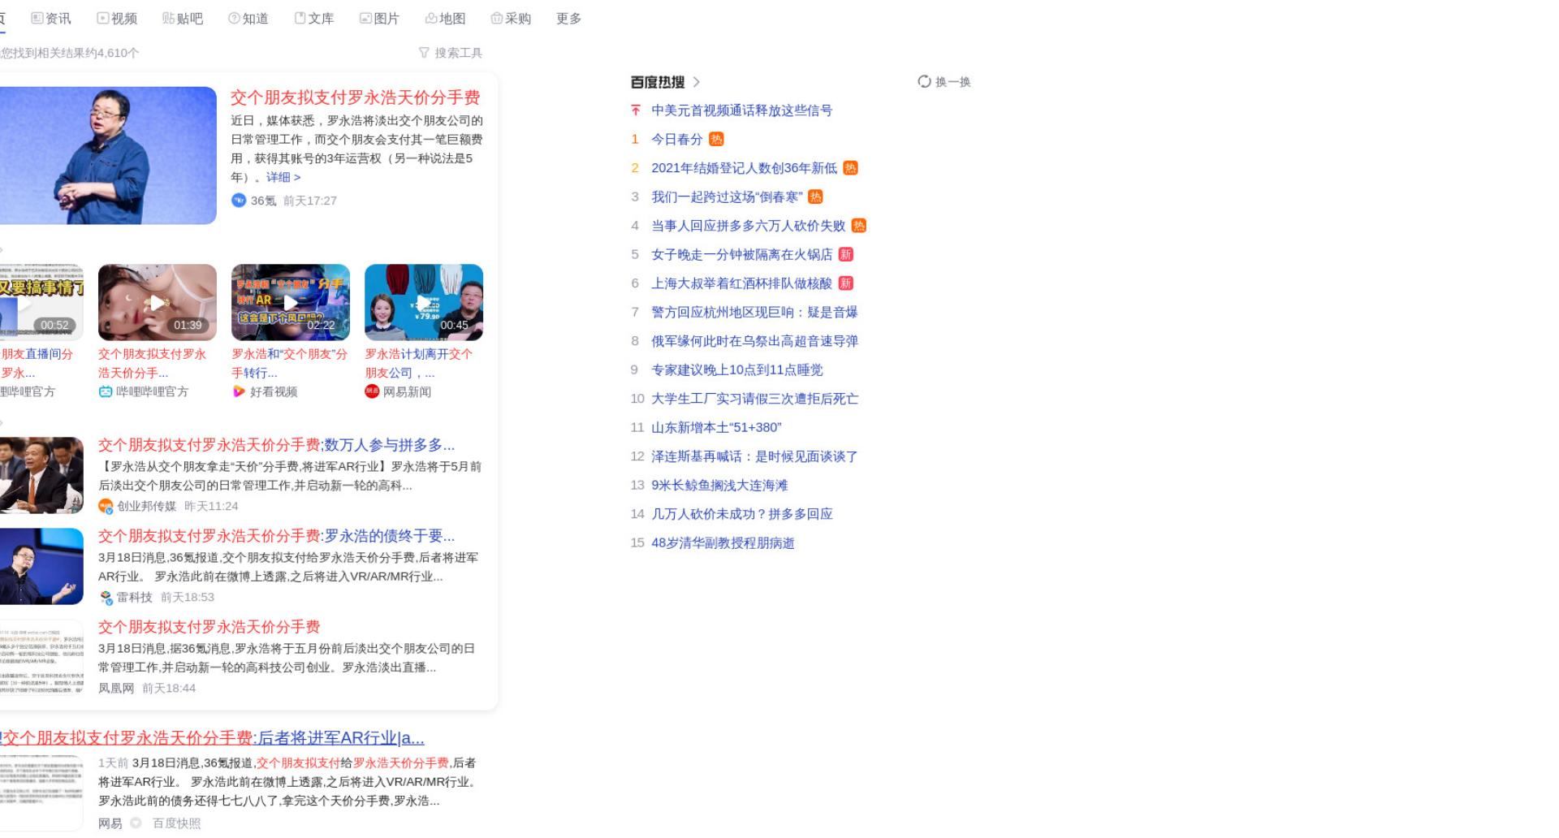Screen dimensions: 1559x838
Task: Open video title 罗永浩和“交个朋友”分手转行...
Action: [289, 363]
